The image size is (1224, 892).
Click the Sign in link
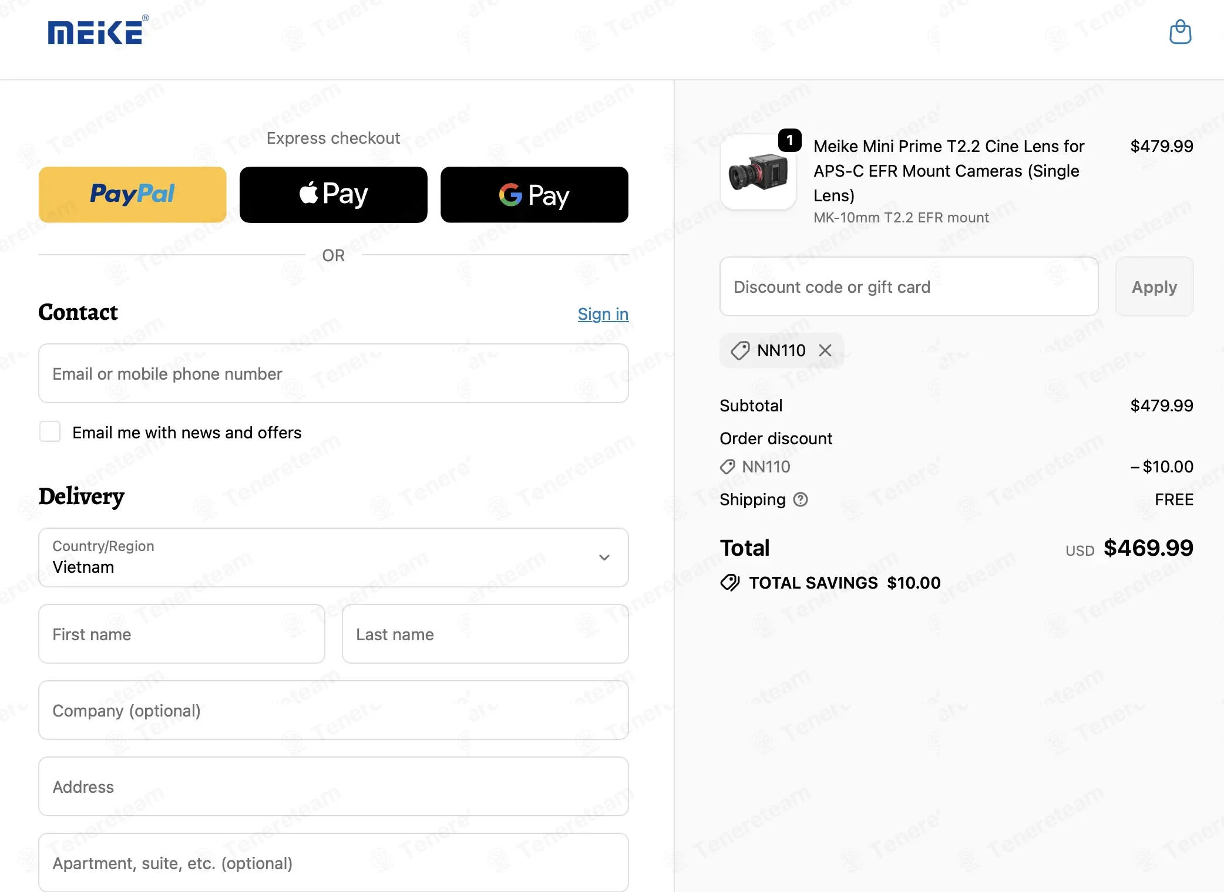point(603,314)
